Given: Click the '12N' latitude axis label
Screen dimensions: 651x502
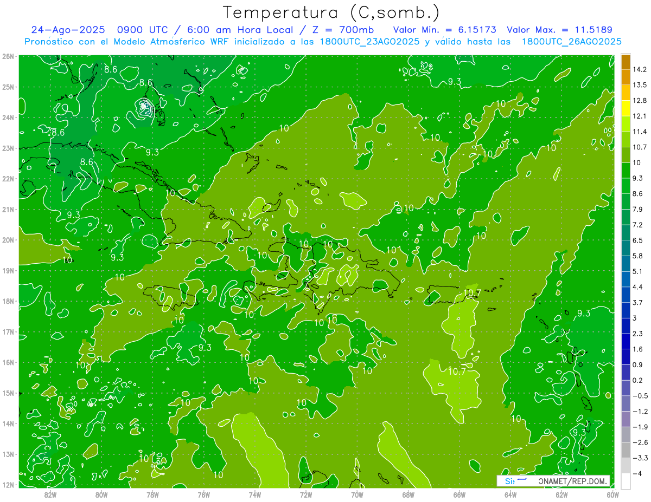Looking at the screenshot, I should tap(8, 484).
